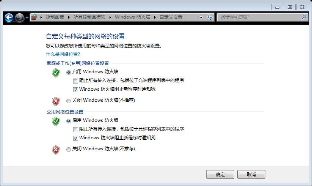Open 什么是网络位置? help link
The height and width of the screenshot is (186, 312).
63,54
